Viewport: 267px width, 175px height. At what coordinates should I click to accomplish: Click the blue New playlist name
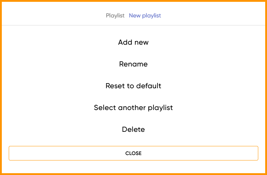pos(145,16)
